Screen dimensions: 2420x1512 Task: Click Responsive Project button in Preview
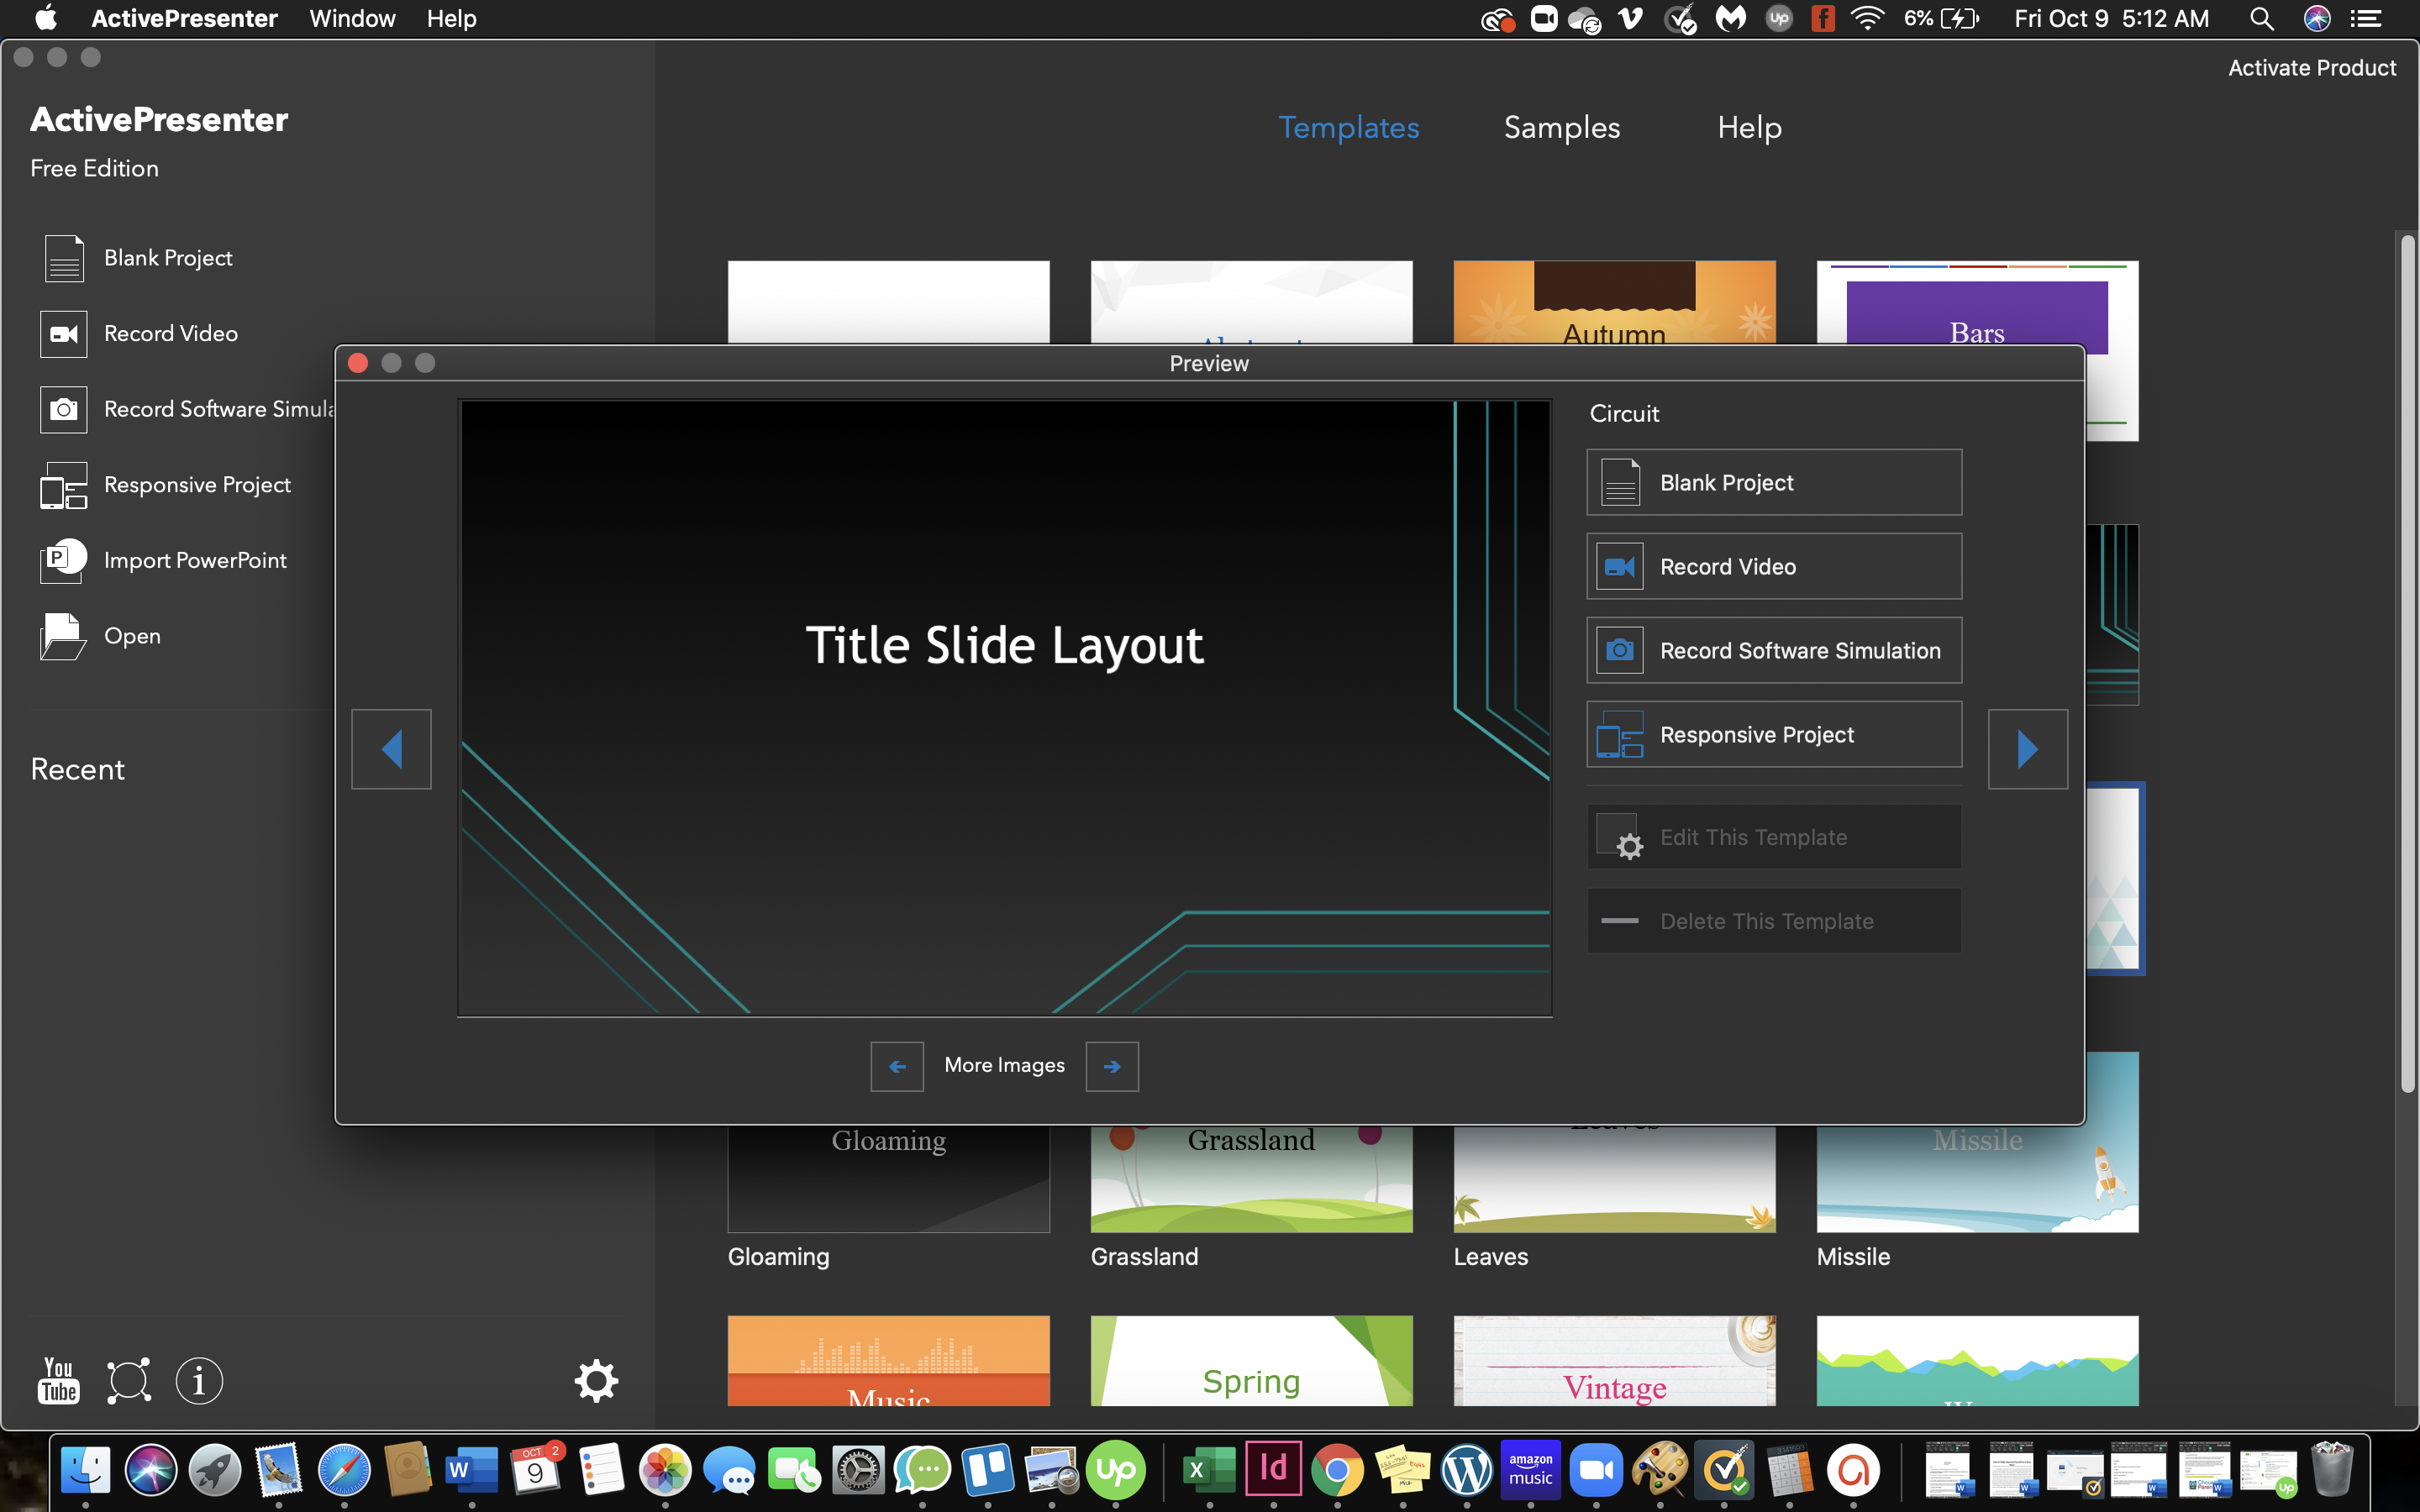coord(1774,734)
